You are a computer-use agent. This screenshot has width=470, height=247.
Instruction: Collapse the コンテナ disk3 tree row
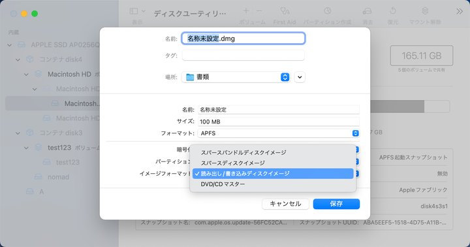tap(18, 133)
